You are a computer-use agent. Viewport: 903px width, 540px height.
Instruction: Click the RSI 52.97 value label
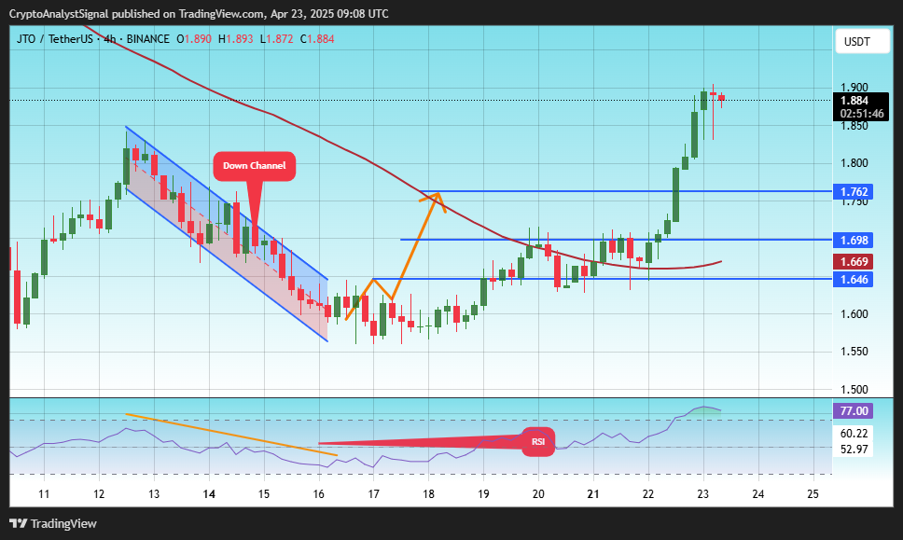click(854, 449)
